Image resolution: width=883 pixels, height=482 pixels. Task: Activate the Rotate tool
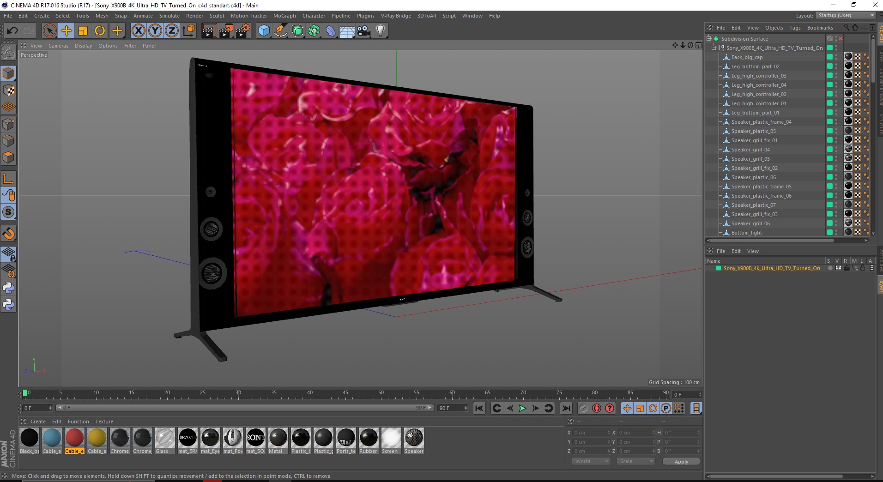100,31
